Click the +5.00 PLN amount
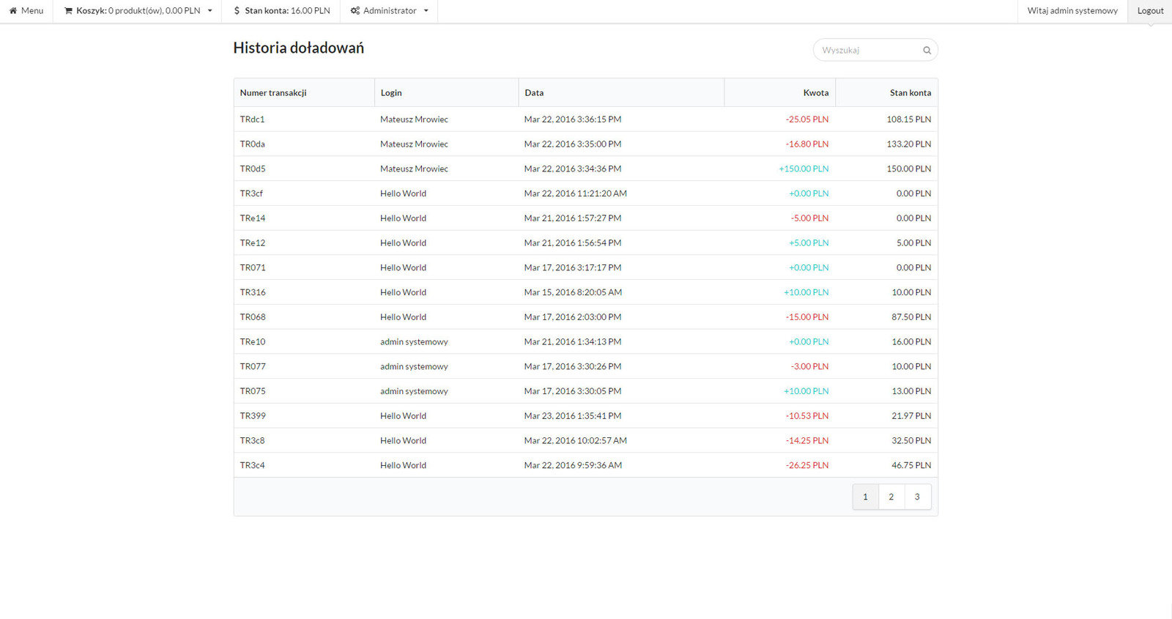Screen dimensions: 1172x619 (x=809, y=243)
